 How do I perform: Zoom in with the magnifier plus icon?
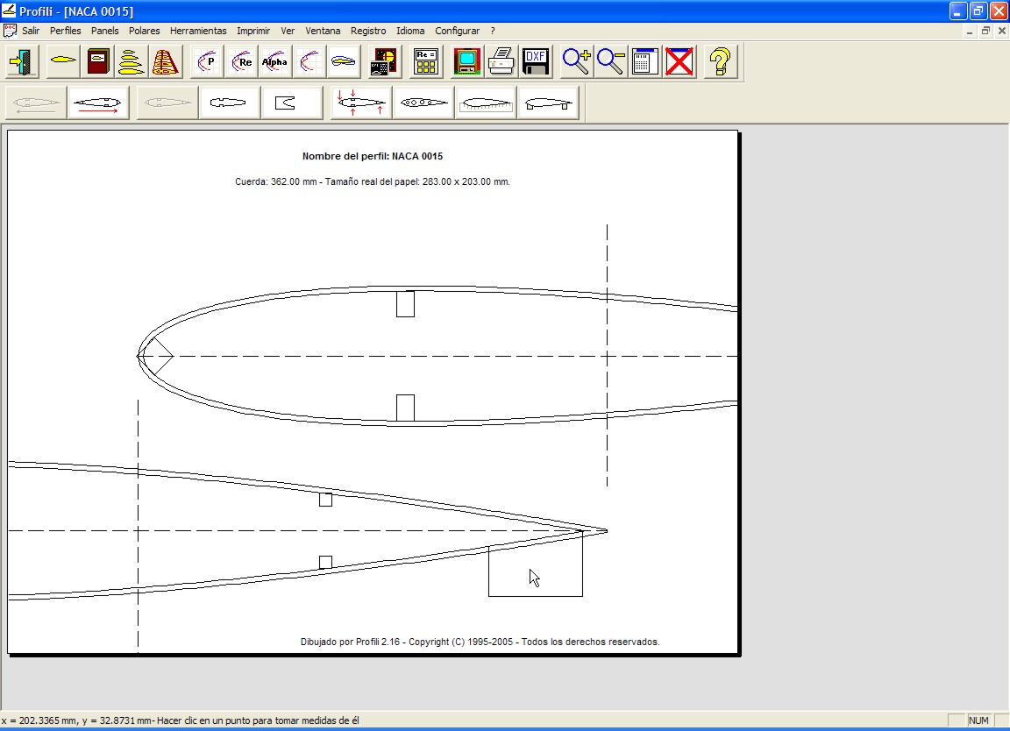click(576, 62)
